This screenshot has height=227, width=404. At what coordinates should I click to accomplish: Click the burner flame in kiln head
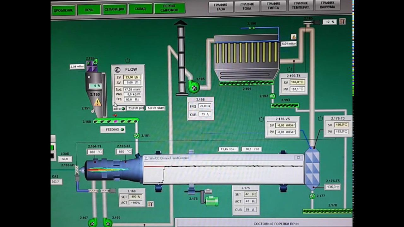[x=109, y=170]
